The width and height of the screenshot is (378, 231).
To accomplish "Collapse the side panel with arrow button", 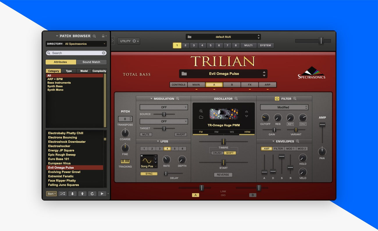I will (x=113, y=41).
